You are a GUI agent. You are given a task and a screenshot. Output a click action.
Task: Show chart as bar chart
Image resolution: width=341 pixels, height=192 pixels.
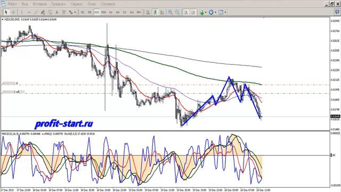(148, 12)
